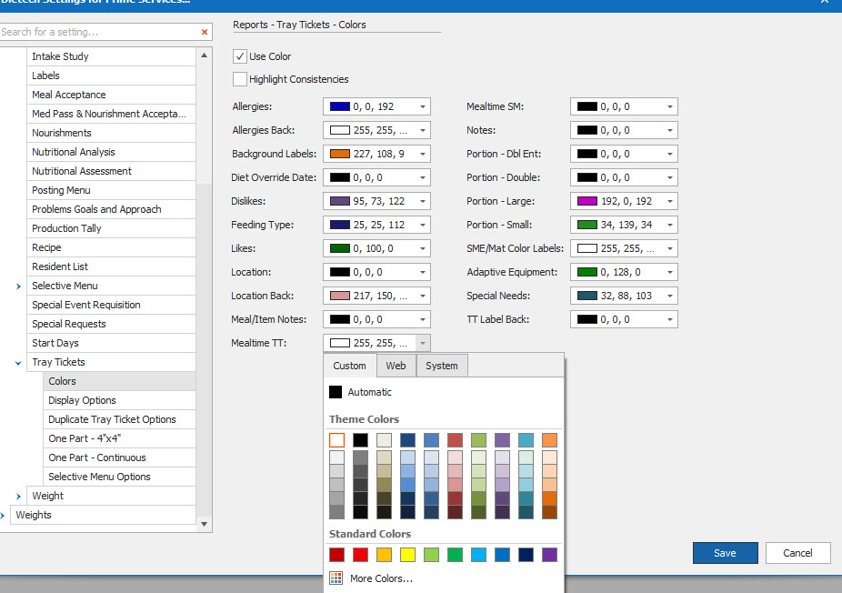Toggle the Use Color checkbox

(x=240, y=56)
